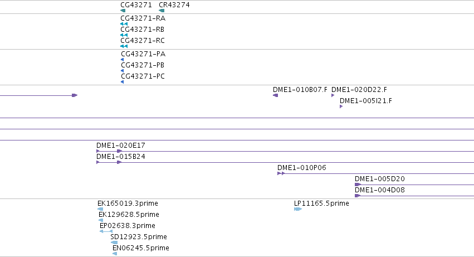474x257 pixels.
Task: Click the CG43271 gene arrow glyph
Action: click(x=123, y=11)
